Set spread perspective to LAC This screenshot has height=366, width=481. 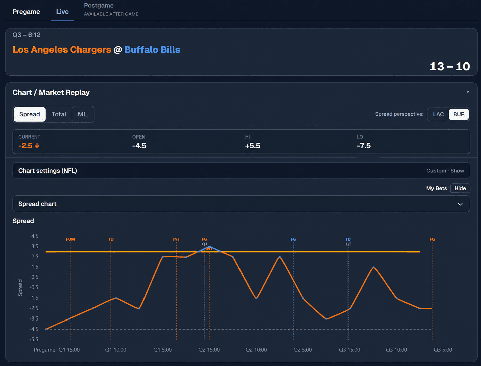click(438, 114)
